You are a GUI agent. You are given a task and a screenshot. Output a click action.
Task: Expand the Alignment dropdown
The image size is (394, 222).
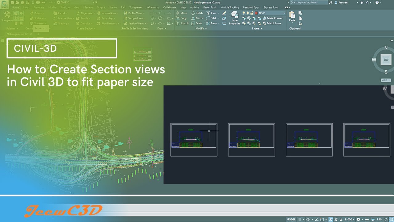[94, 13]
